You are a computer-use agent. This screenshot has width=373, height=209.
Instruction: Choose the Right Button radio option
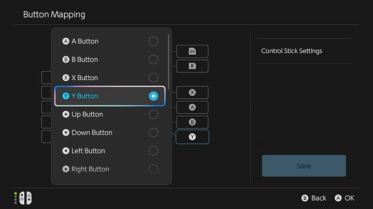tap(153, 169)
